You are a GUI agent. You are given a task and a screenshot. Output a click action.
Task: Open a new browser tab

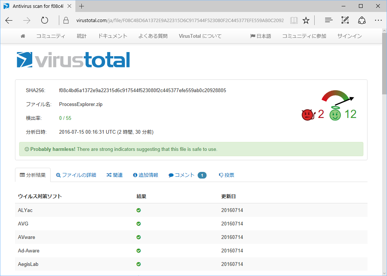(x=82, y=6)
